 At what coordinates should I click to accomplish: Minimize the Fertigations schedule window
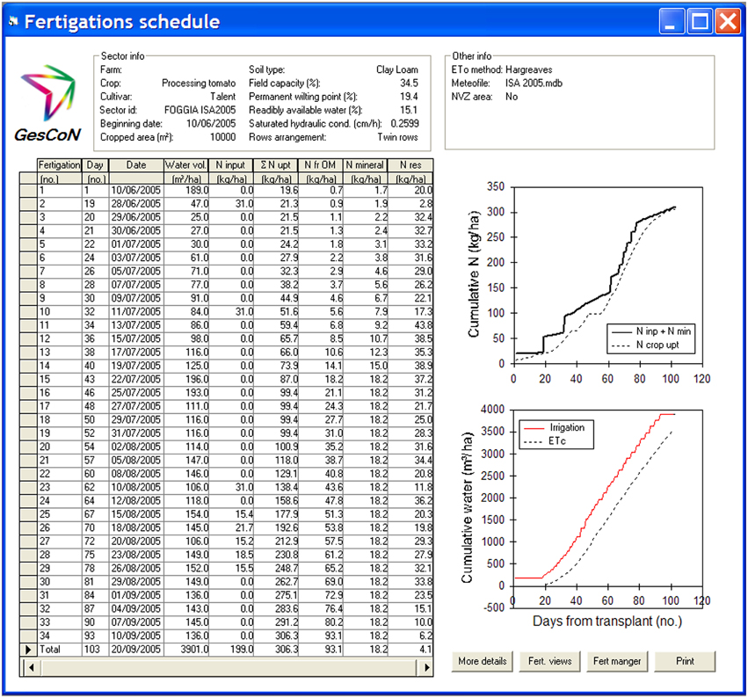tap(671, 21)
